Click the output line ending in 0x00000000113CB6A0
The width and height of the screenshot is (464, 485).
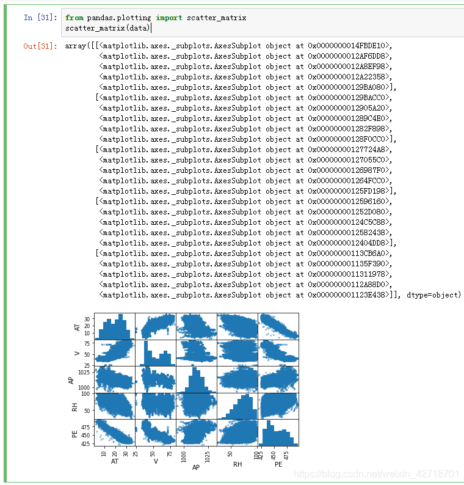point(244,253)
